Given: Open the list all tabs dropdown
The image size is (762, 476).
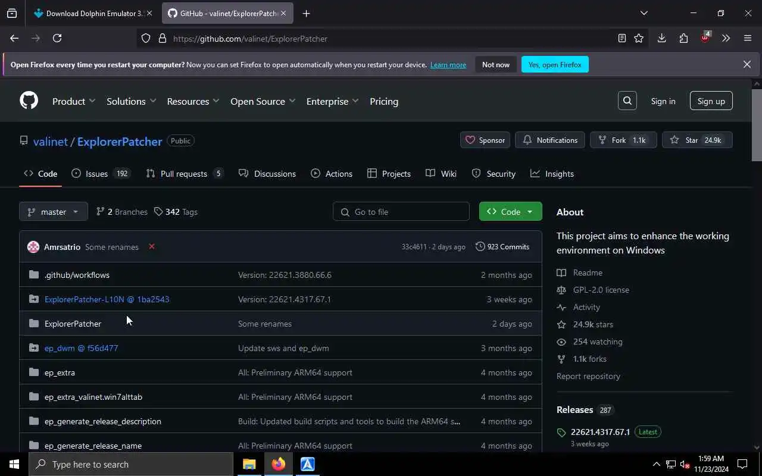Looking at the screenshot, I should click(x=644, y=13).
